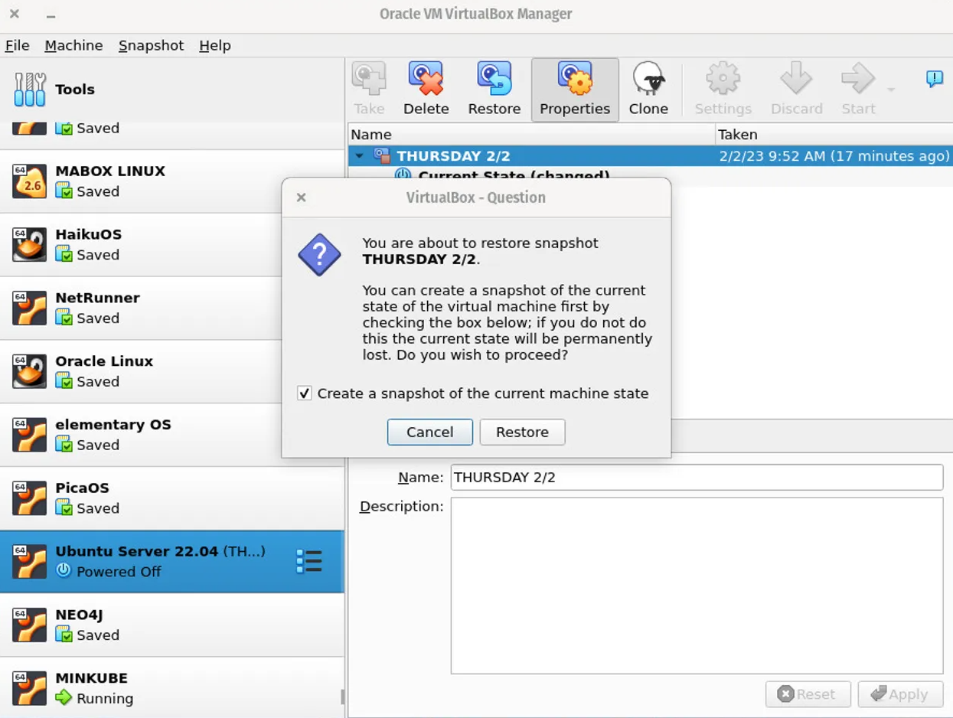Open the Settings gear icon in toolbar
The height and width of the screenshot is (718, 953).
723,79
